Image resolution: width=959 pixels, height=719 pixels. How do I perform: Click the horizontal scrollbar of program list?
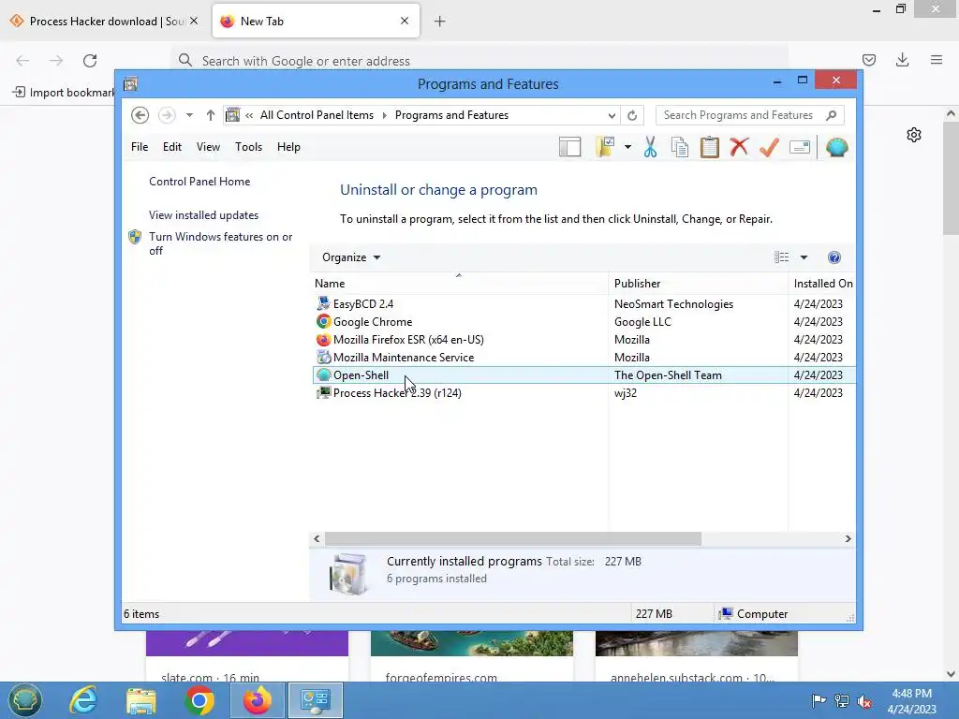pyautogui.click(x=512, y=538)
